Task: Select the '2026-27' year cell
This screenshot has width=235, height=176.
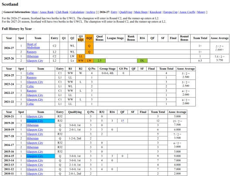Action: tap(9, 48)
